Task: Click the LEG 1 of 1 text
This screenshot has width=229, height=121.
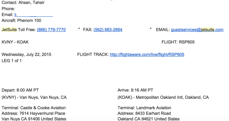Action: click(x=12, y=61)
